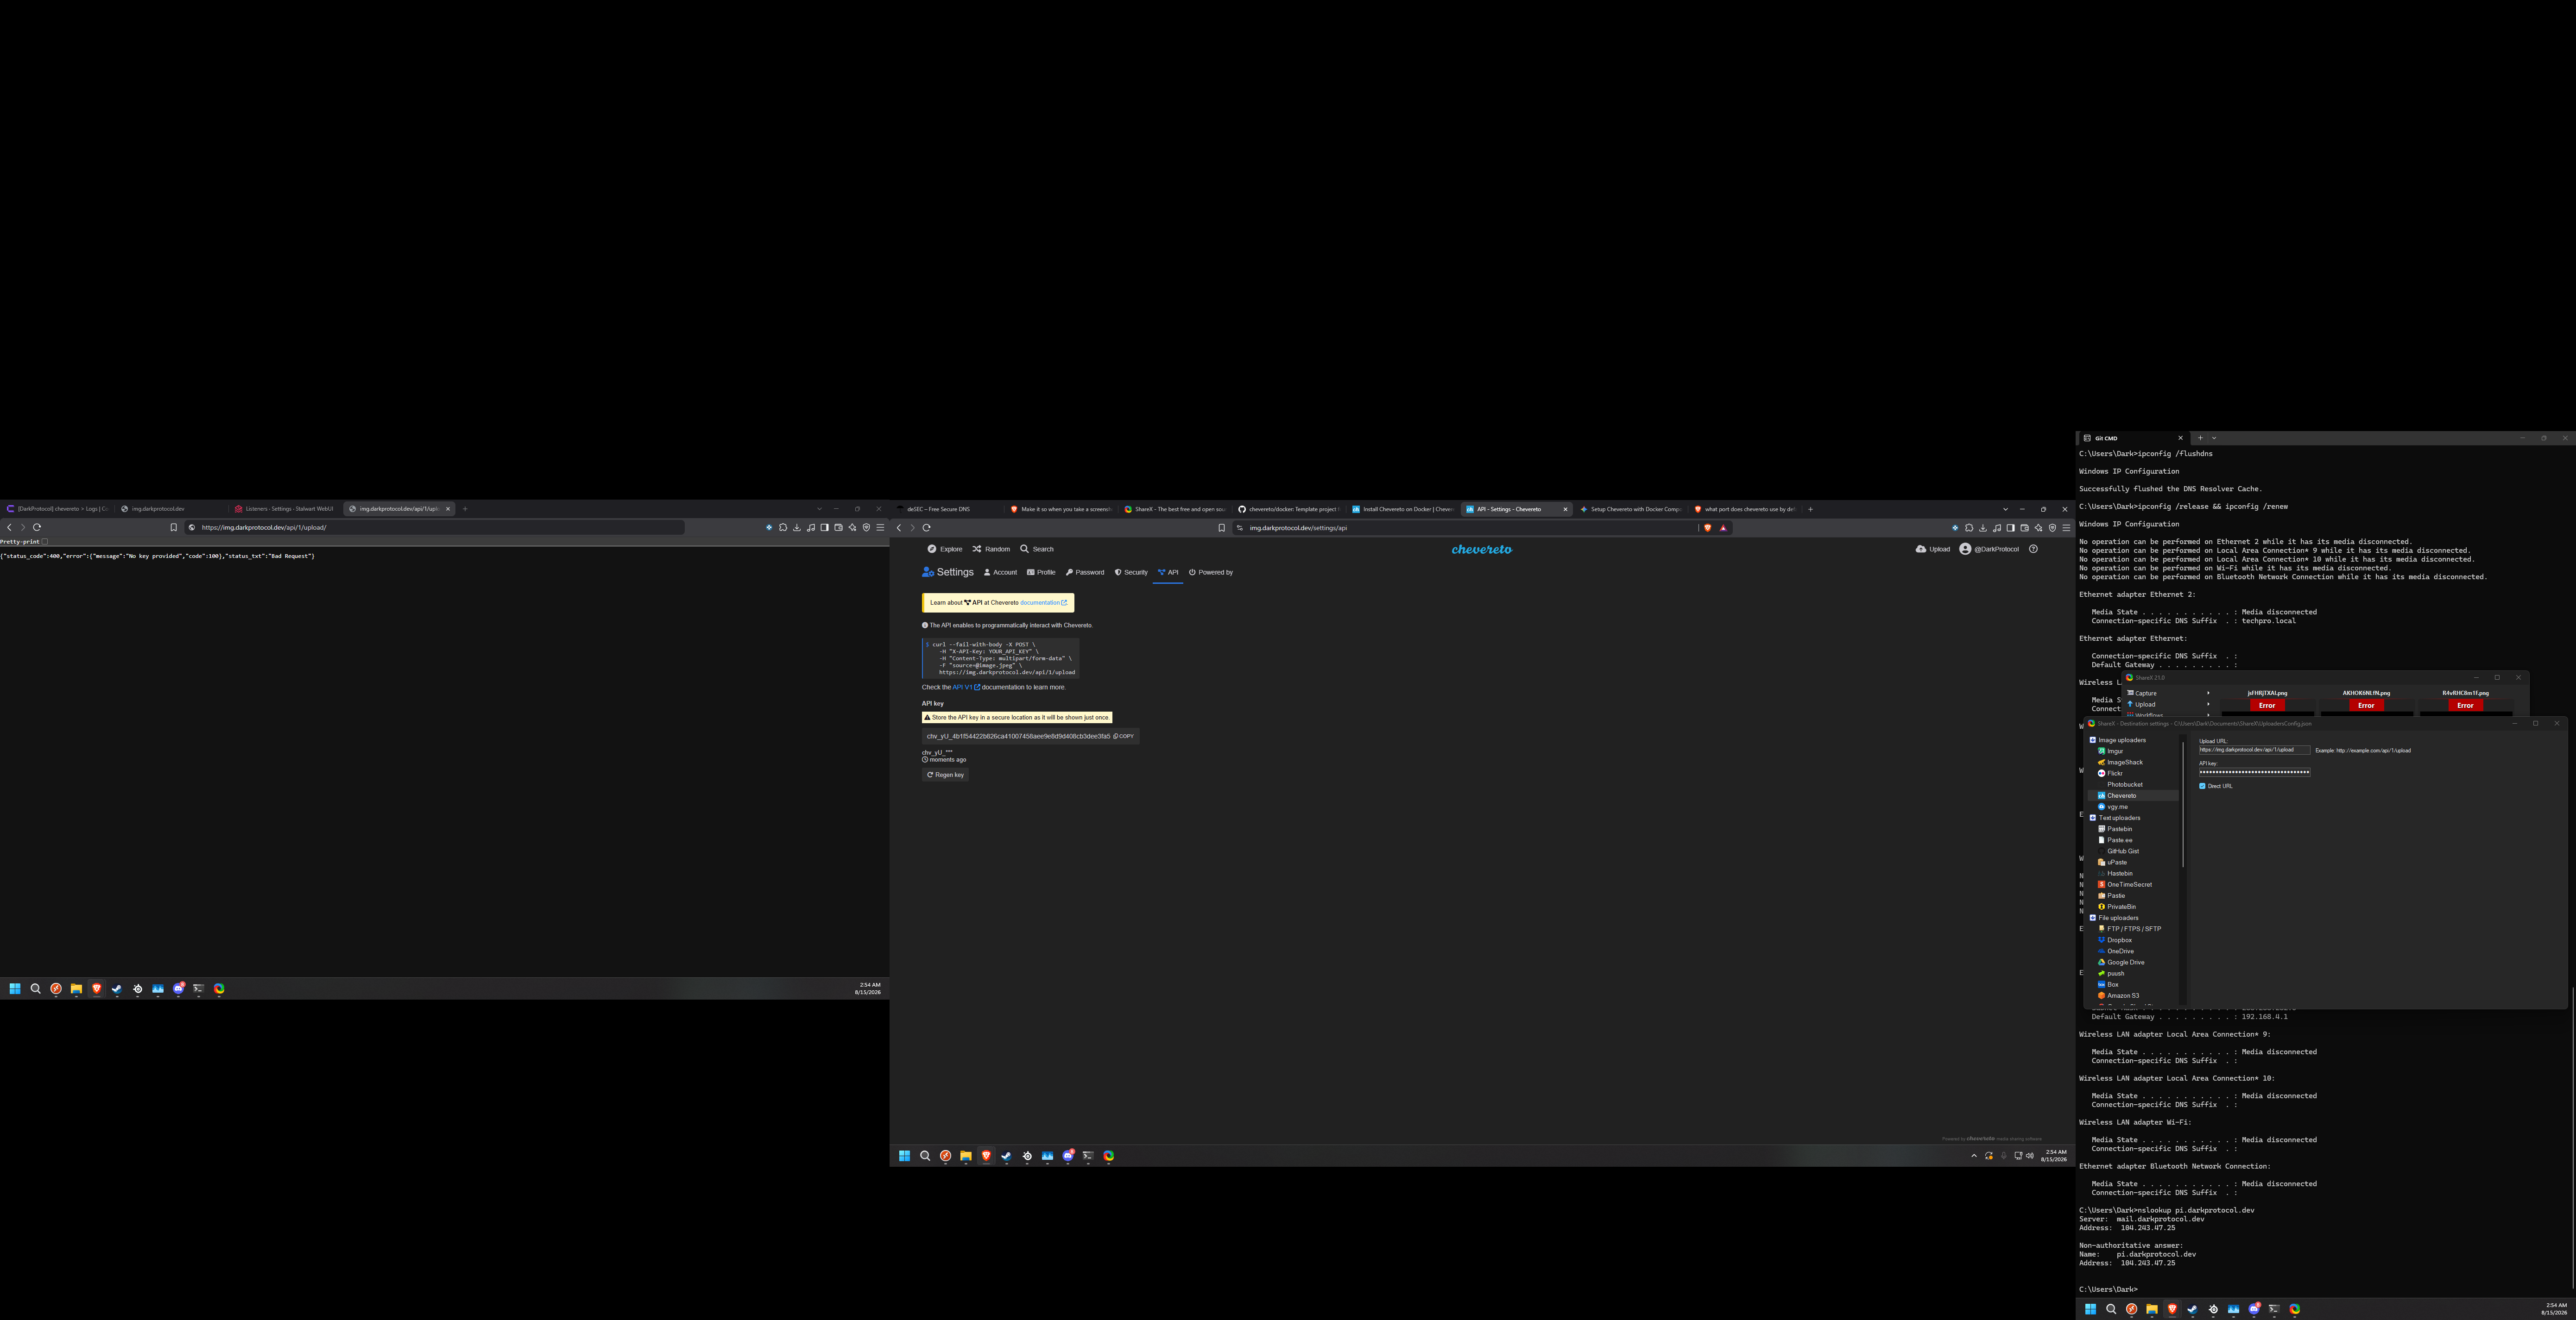Collapse the File uploaders group in ShareX
2576x1320 pixels.
[x=2093, y=917]
